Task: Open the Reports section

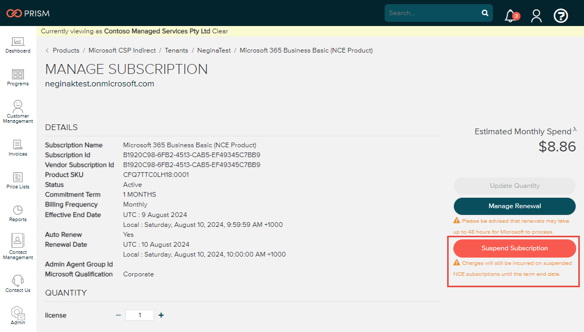Action: pyautogui.click(x=18, y=214)
